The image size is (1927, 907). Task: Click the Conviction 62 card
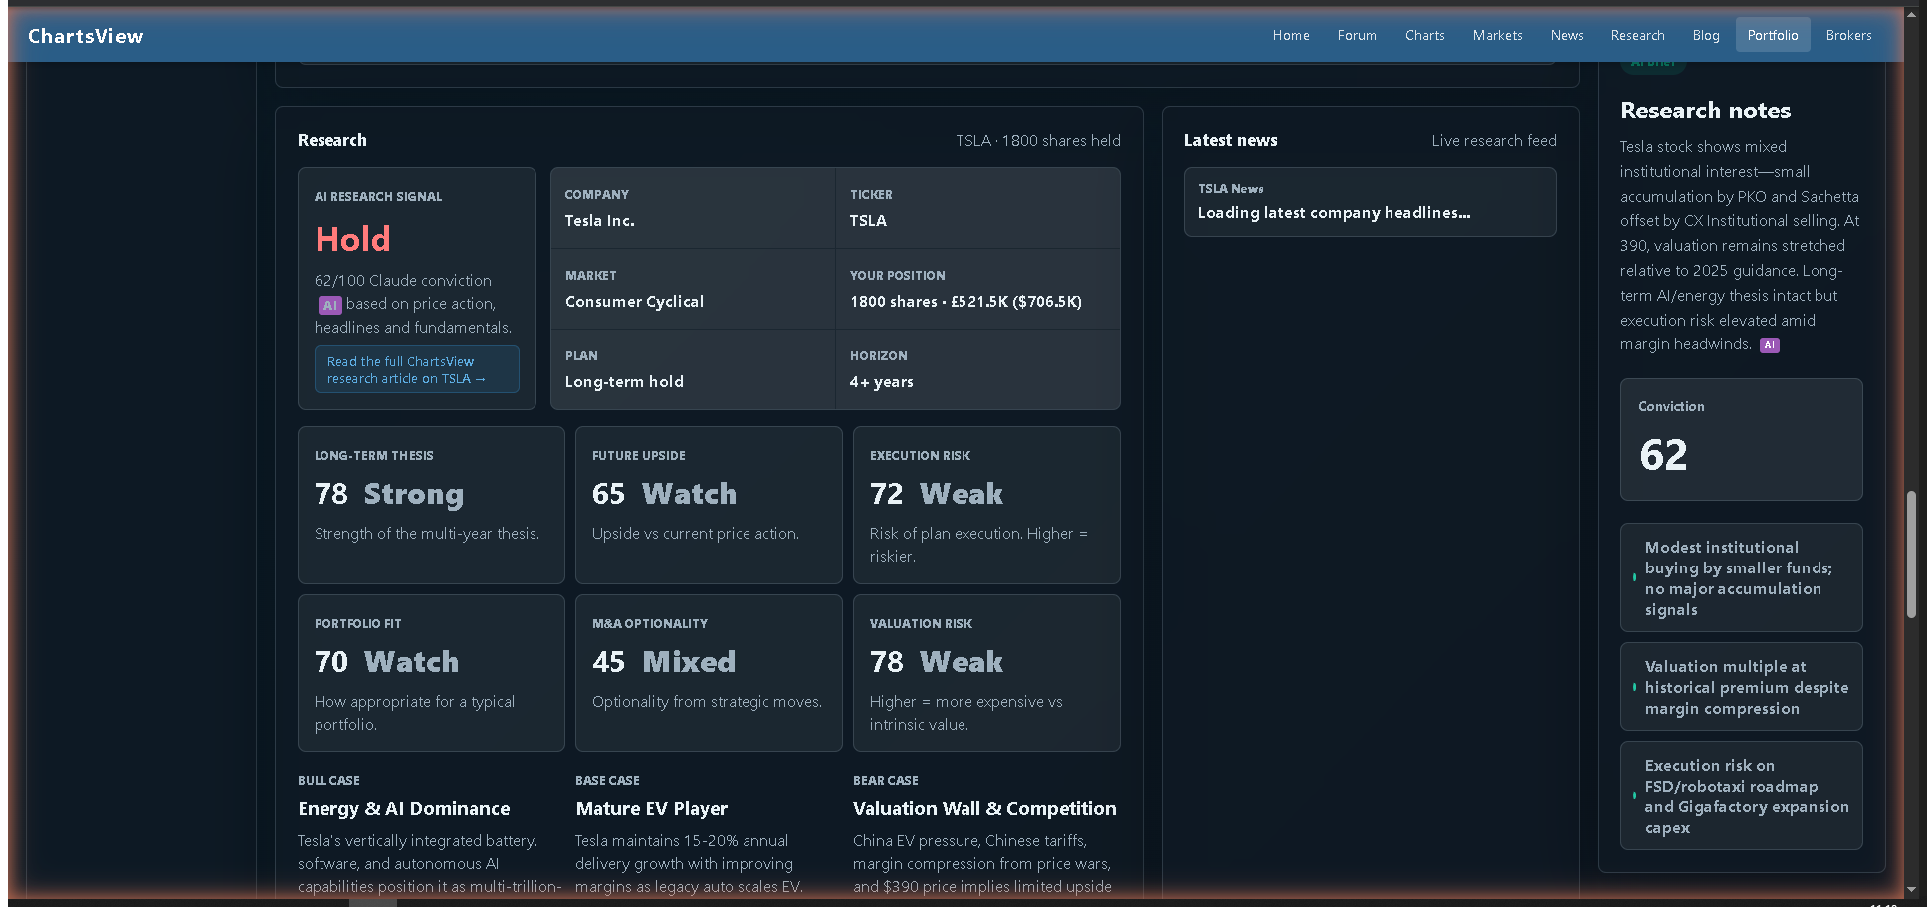click(x=1741, y=439)
